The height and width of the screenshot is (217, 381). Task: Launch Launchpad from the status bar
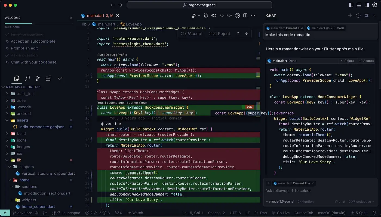pyautogui.click(x=66, y=213)
